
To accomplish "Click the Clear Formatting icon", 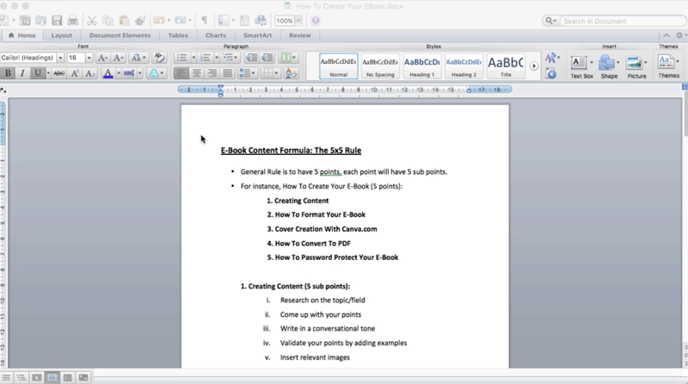I will pyautogui.click(x=159, y=58).
